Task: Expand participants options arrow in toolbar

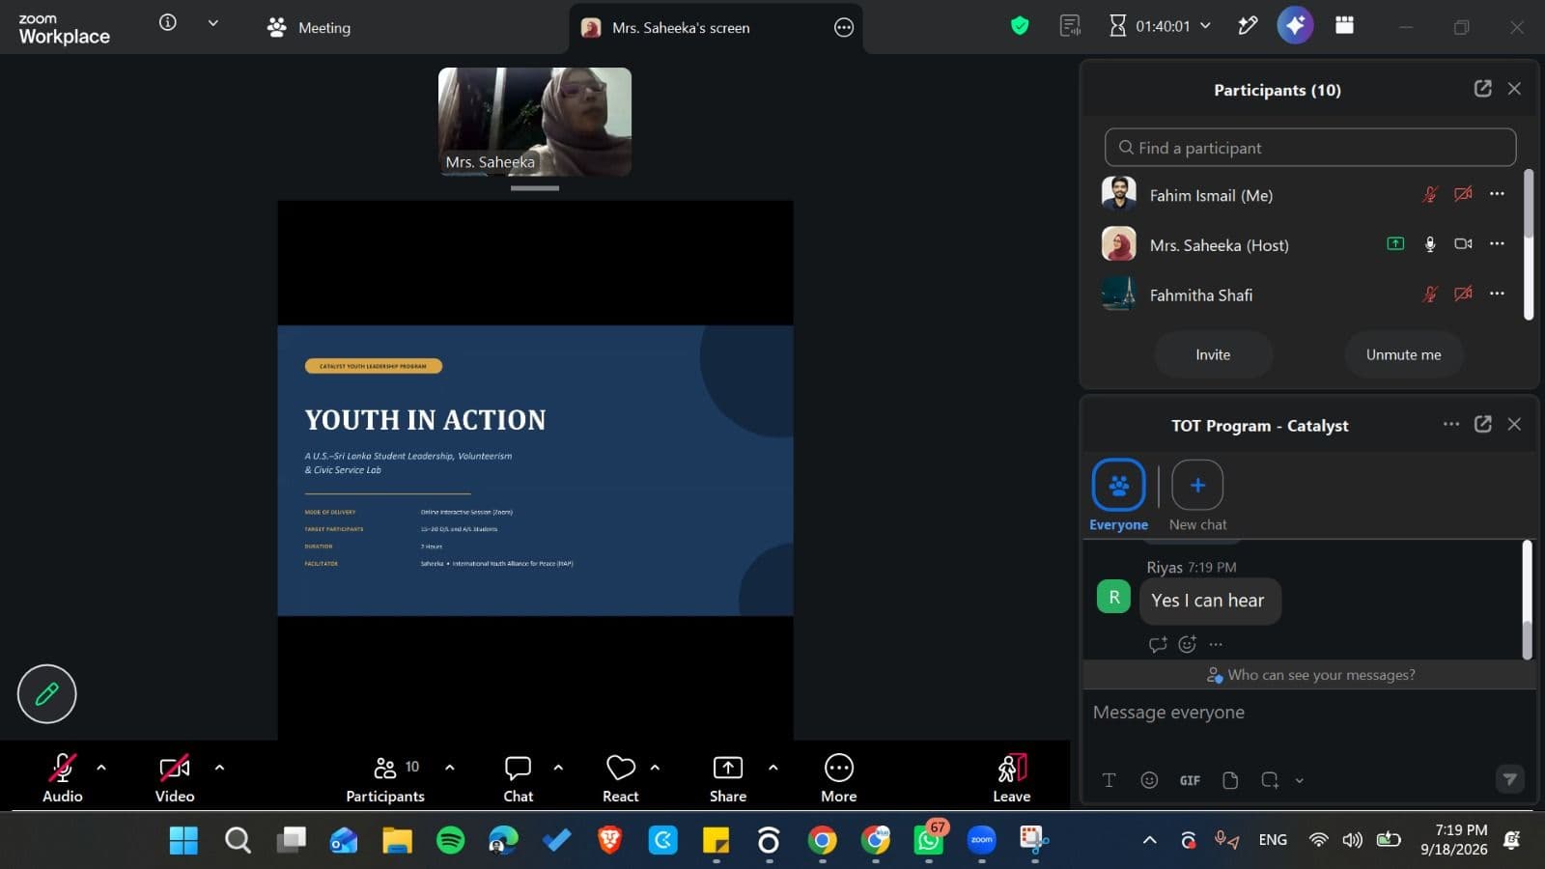Action: pos(450,768)
